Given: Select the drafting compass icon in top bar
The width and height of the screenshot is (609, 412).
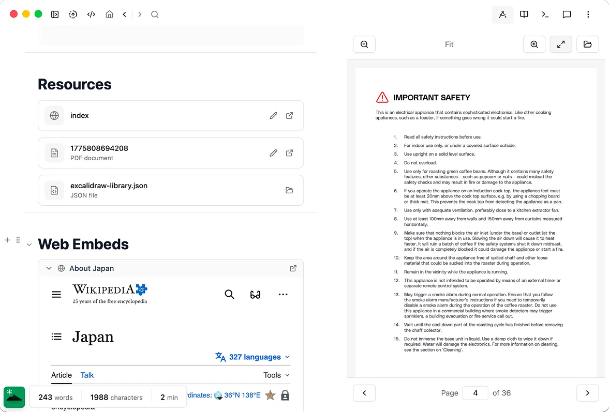Looking at the screenshot, I should pos(502,15).
